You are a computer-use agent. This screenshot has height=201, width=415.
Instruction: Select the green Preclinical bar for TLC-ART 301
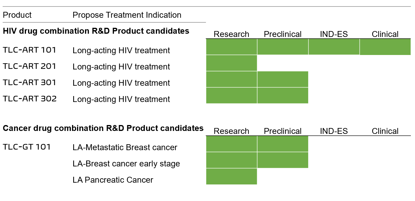(283, 80)
